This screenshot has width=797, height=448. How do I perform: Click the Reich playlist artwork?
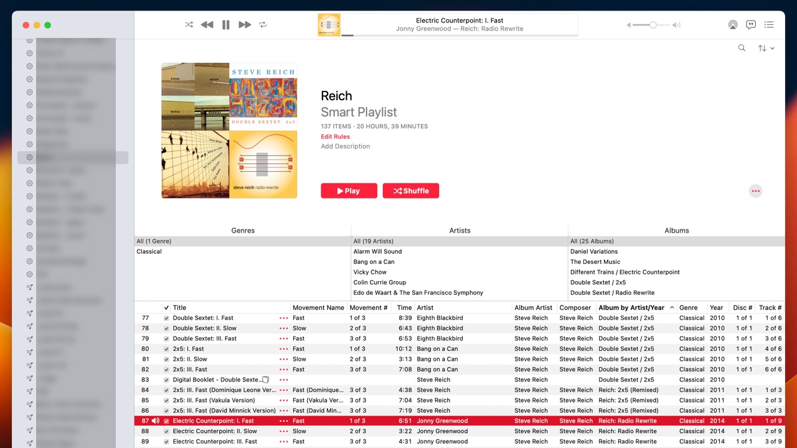229,131
